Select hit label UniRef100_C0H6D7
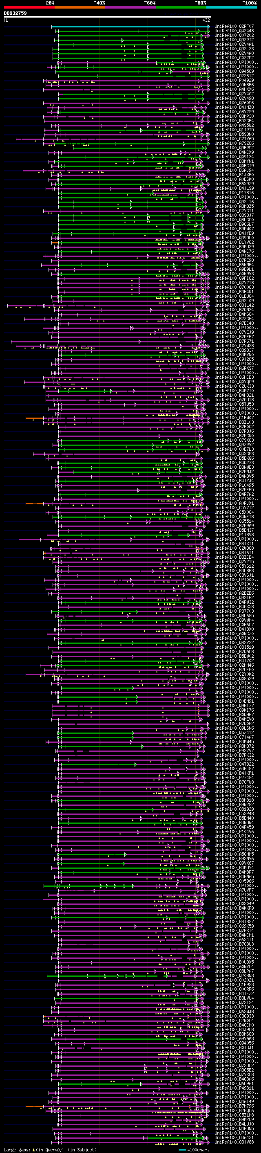This screenshot has height=1153, width=261. tap(234, 625)
